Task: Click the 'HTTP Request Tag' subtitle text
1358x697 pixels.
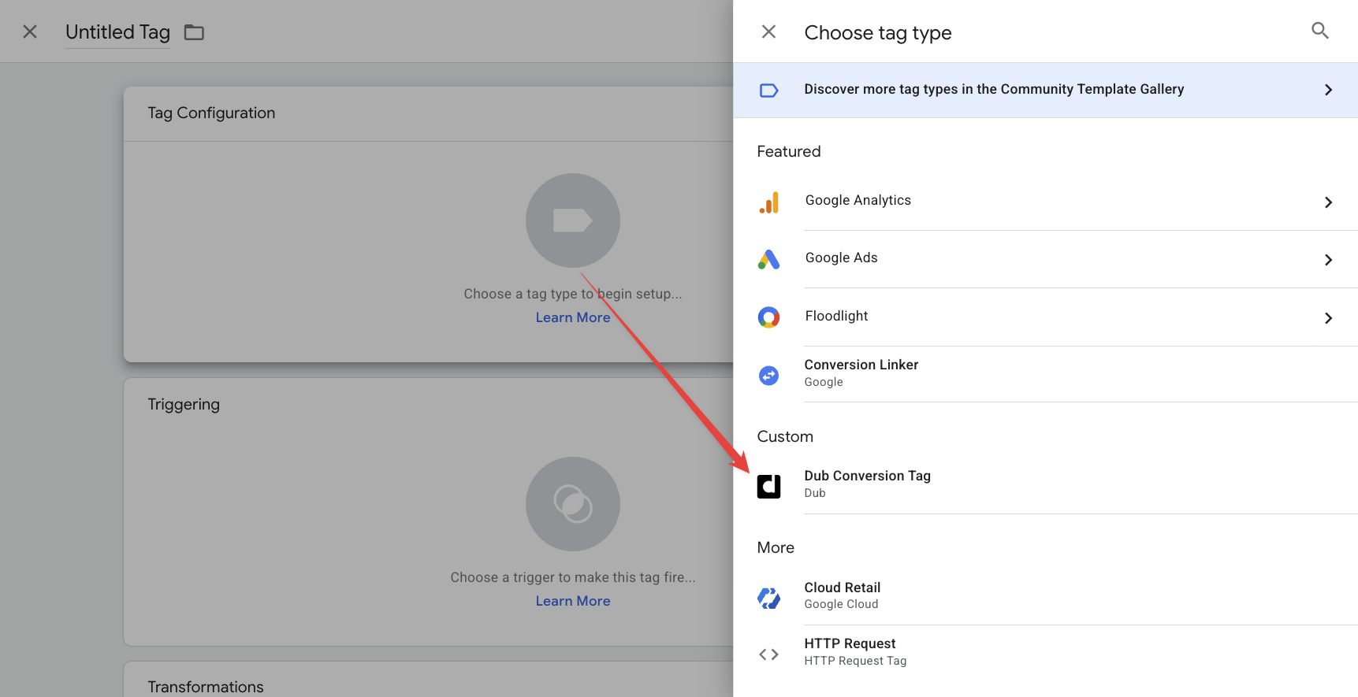Action: tap(855, 661)
